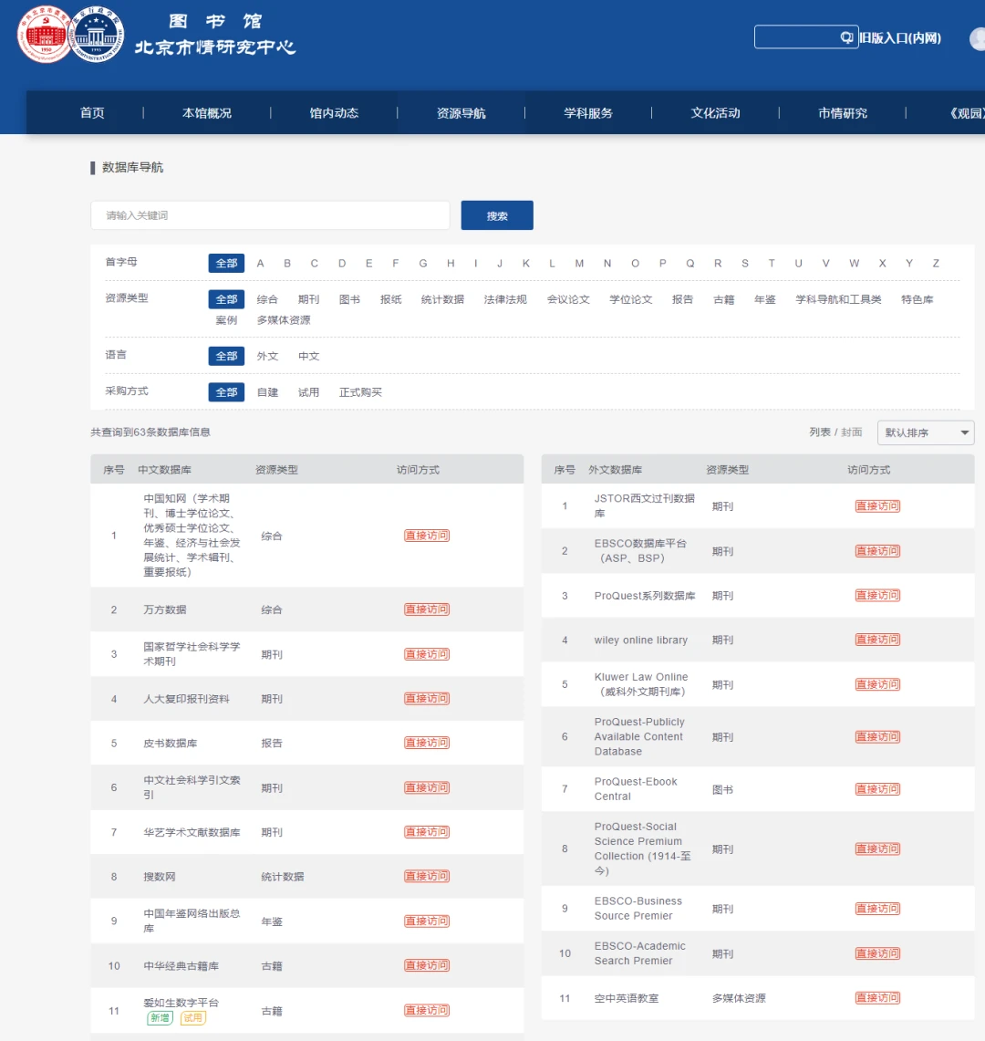Click the green 新增 tag
The height and width of the screenshot is (1041, 985).
(x=160, y=1018)
